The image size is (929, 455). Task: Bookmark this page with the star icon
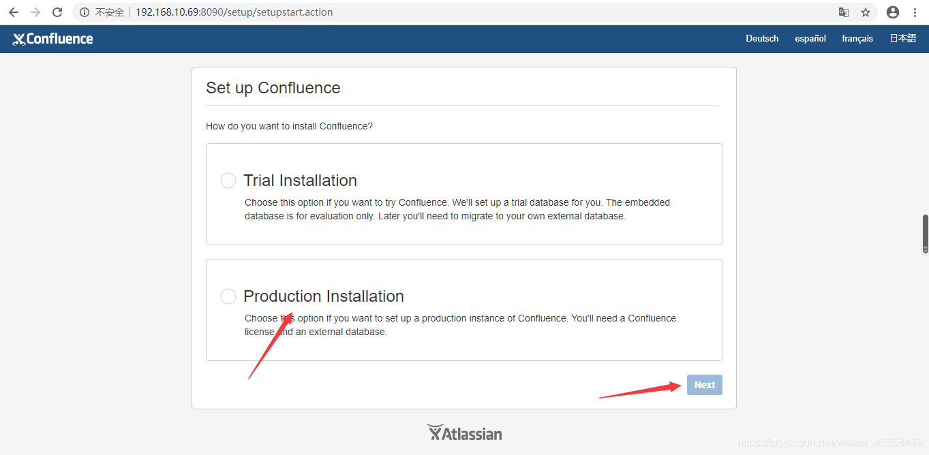click(866, 12)
